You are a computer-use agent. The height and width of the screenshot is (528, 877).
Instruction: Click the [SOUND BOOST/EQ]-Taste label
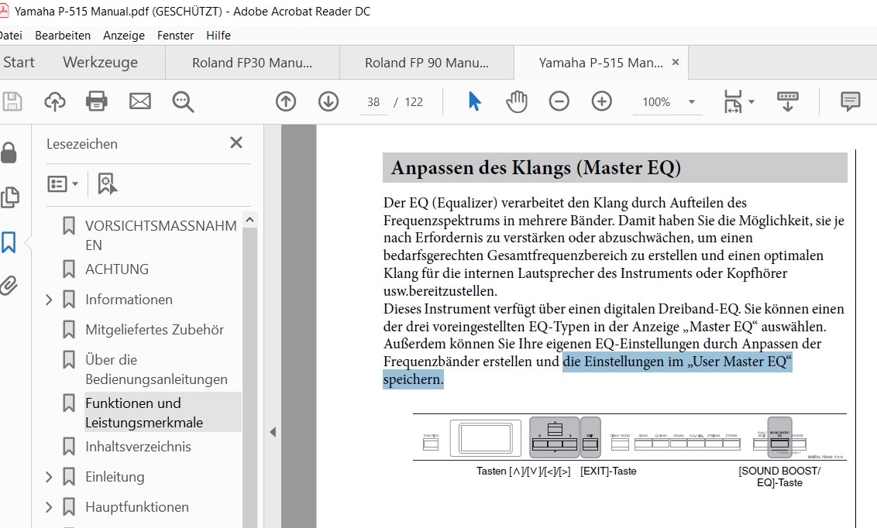(779, 477)
